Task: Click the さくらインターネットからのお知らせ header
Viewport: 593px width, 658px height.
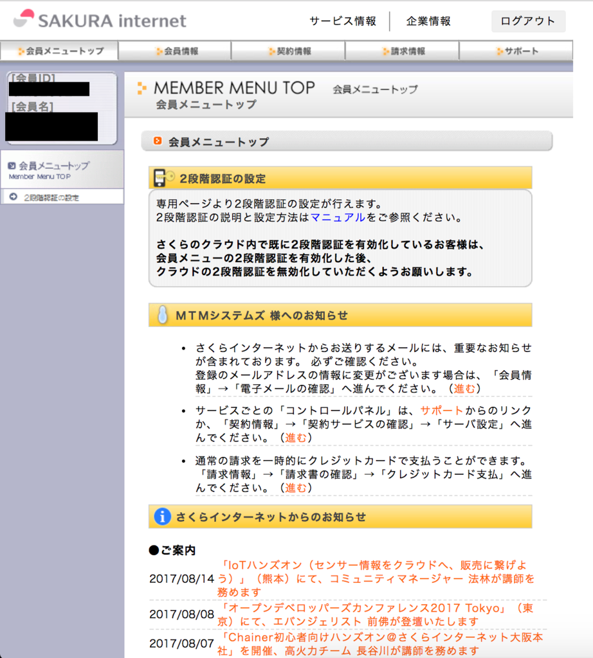Action: (340, 517)
